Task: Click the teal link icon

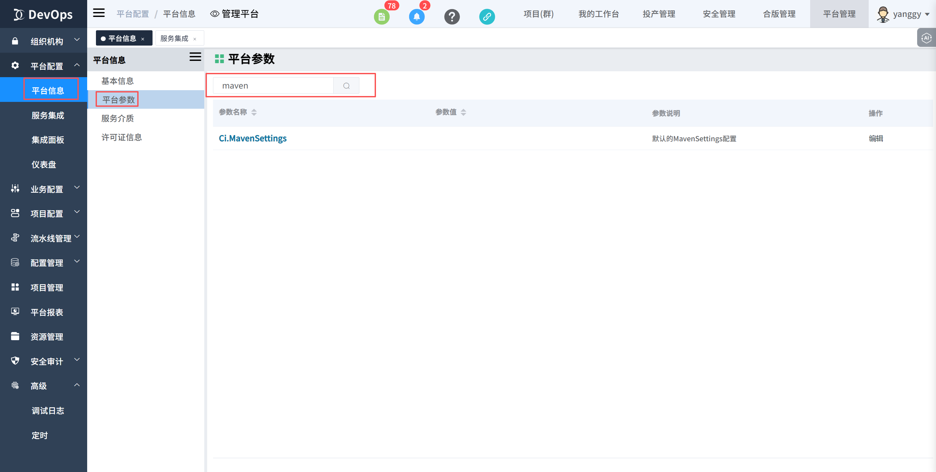Action: pyautogui.click(x=487, y=17)
